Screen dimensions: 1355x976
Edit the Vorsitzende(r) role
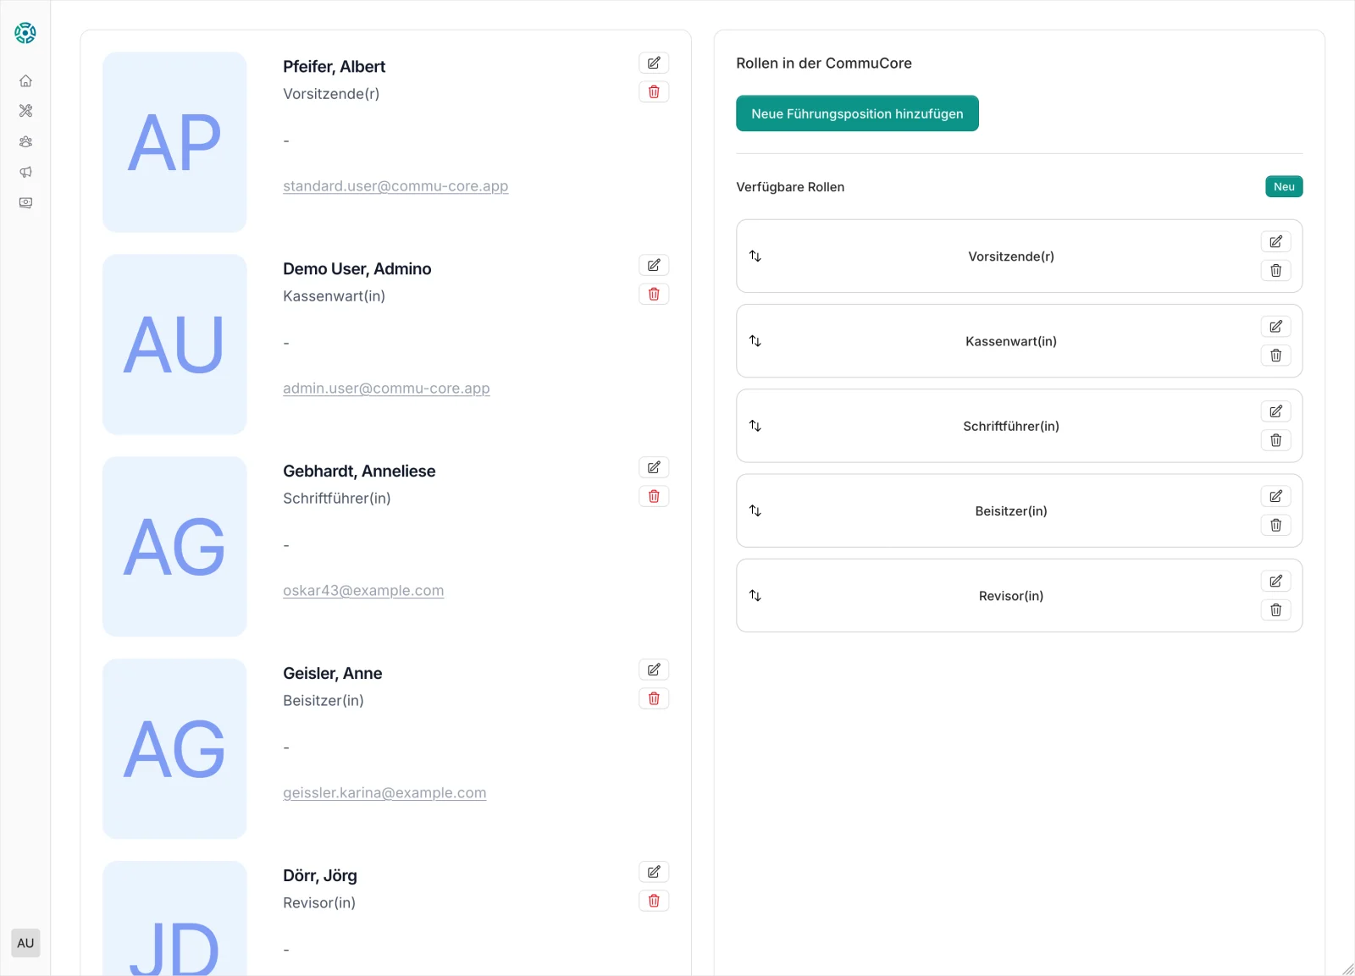(x=1275, y=242)
